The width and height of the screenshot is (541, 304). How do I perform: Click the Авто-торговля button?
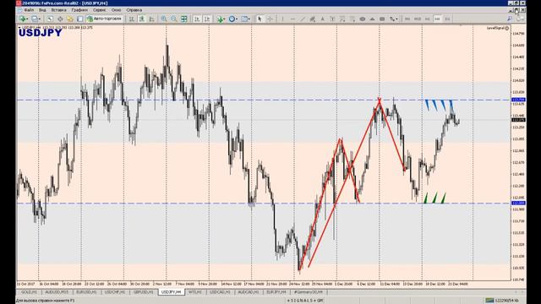click(x=104, y=19)
